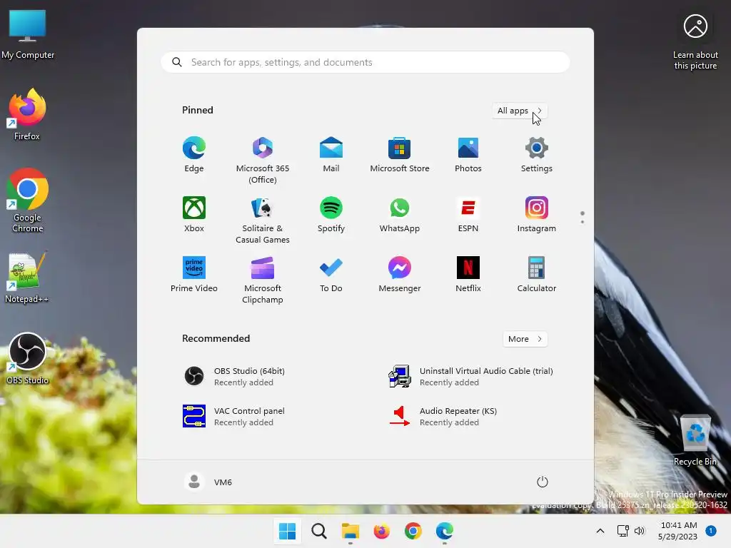
Task: Show more recommended items
Action: (525, 339)
